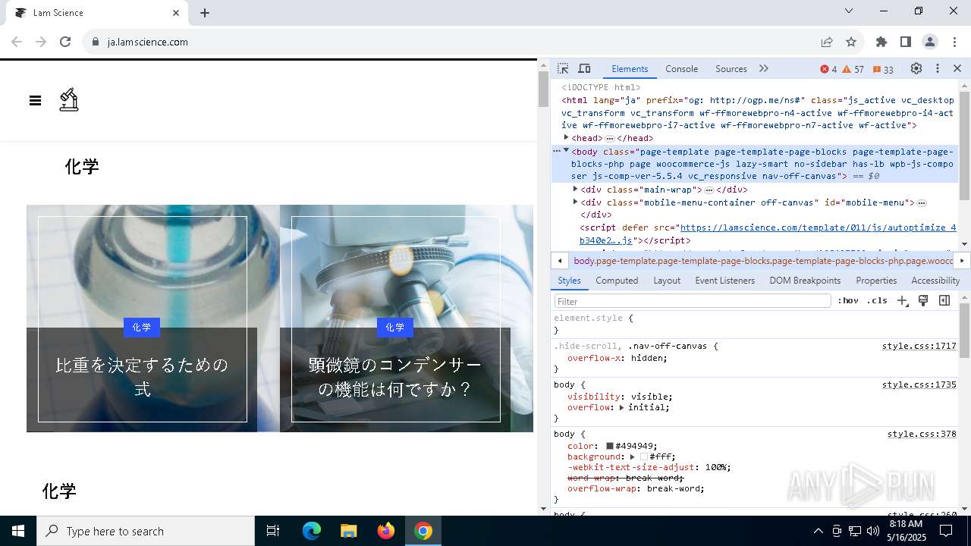Expand the background shorthand value

(x=632, y=457)
